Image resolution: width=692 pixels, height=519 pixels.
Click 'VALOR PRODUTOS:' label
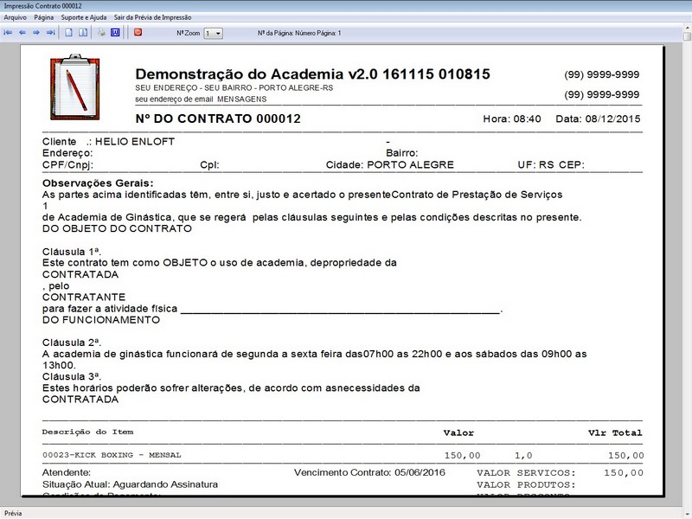coord(526,485)
